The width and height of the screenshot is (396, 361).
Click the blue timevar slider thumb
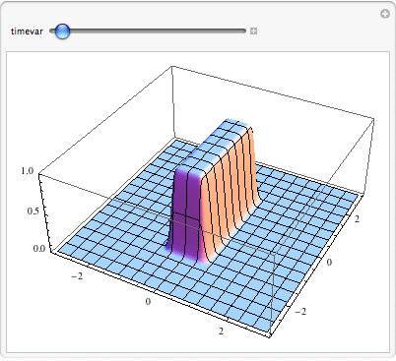62,31
